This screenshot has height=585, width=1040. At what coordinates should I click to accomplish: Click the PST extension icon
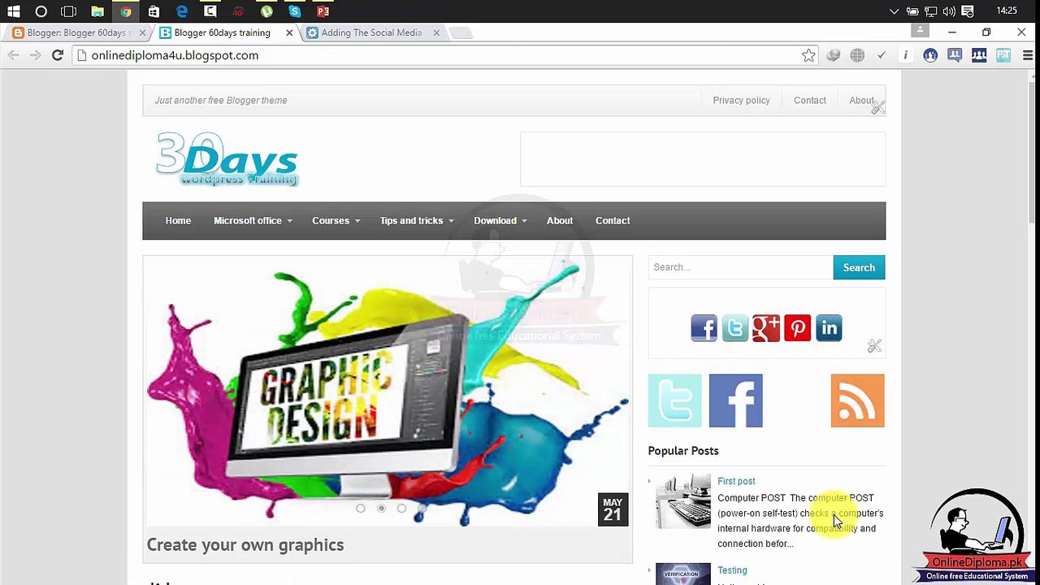point(1003,55)
